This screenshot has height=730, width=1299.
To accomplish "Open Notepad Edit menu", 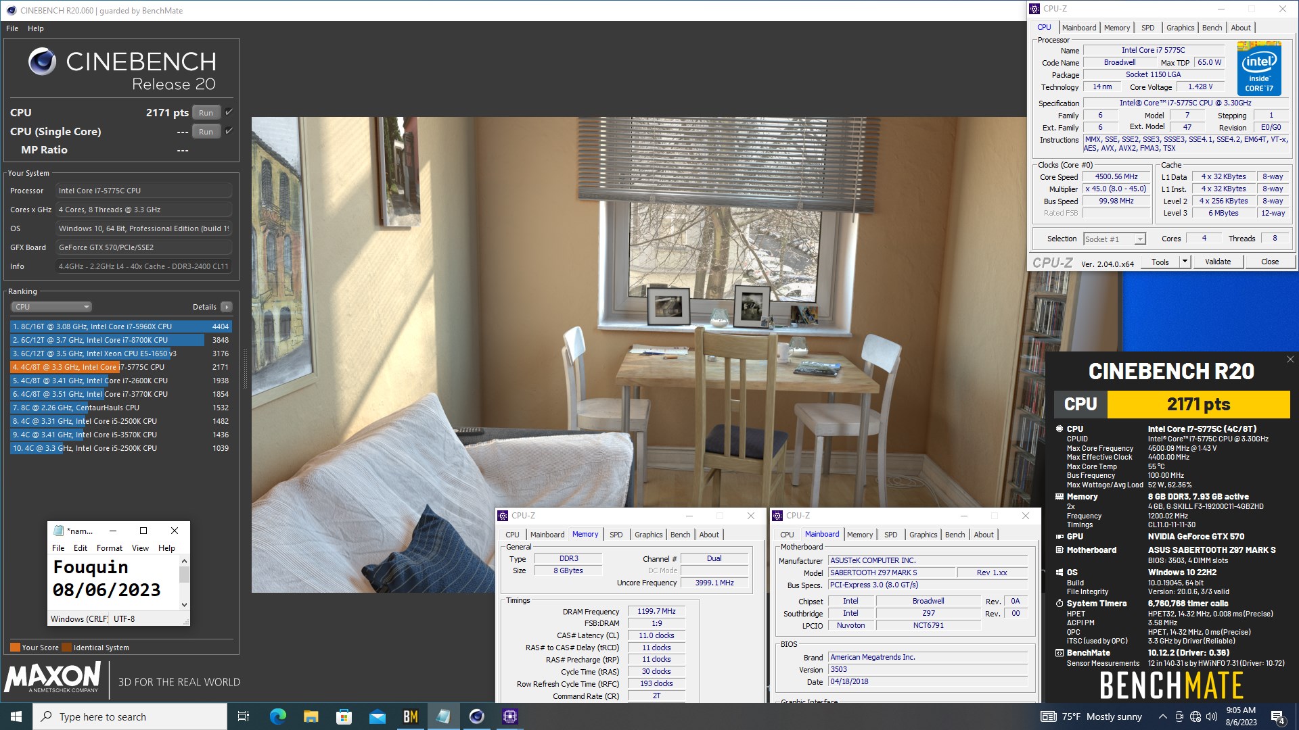I will click(81, 548).
